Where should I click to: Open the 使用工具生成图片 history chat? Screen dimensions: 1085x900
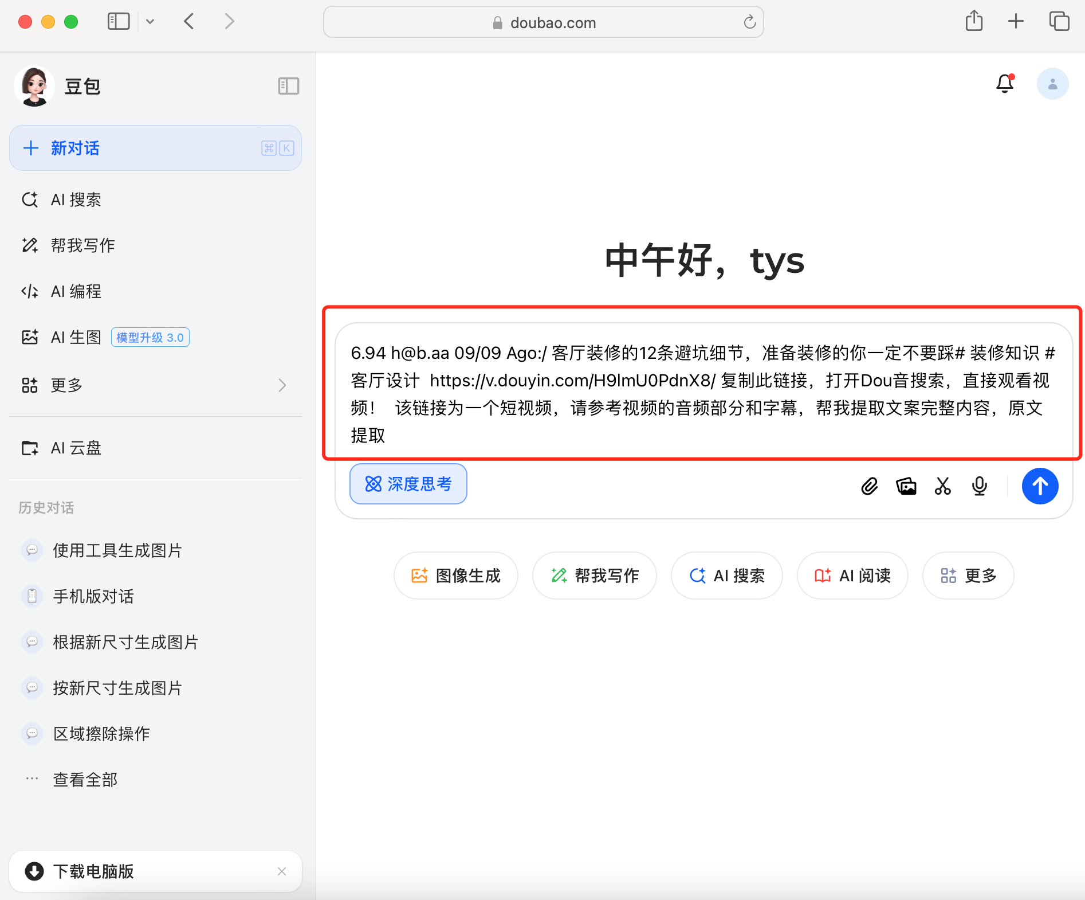[x=155, y=550]
